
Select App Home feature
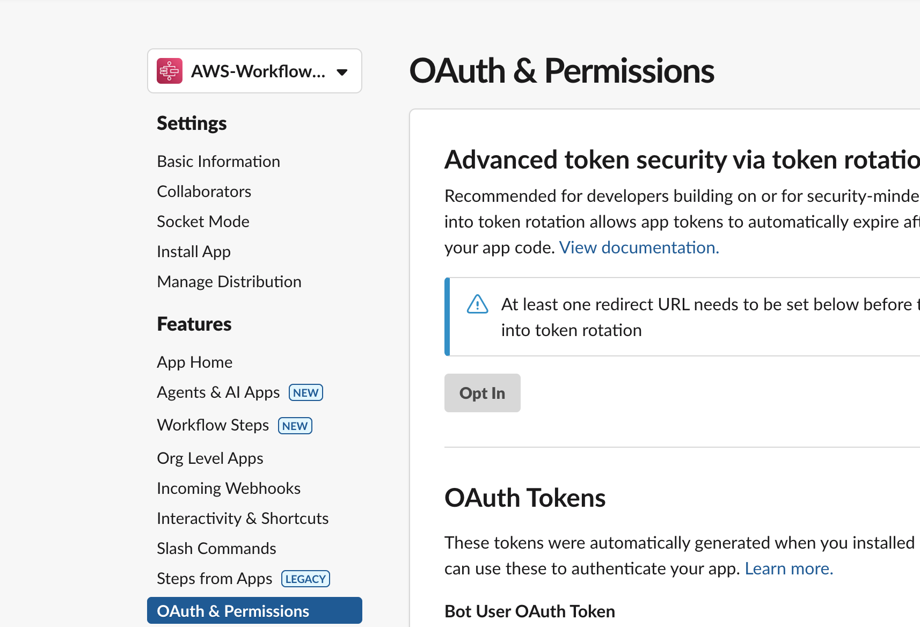click(x=194, y=362)
